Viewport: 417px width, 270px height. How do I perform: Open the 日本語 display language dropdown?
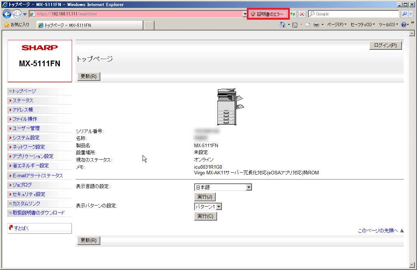(x=223, y=187)
